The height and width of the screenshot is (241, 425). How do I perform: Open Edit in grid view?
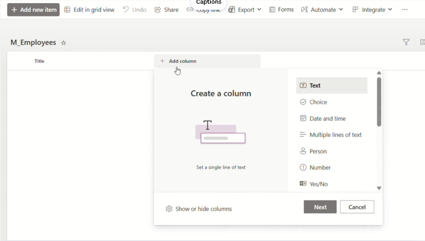coord(89,10)
